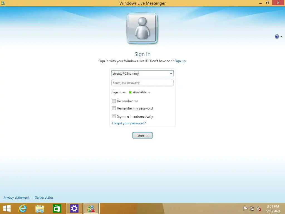This screenshot has width=285, height=214.
Task: Close the Windows Live Messenger window
Action: (278, 3)
